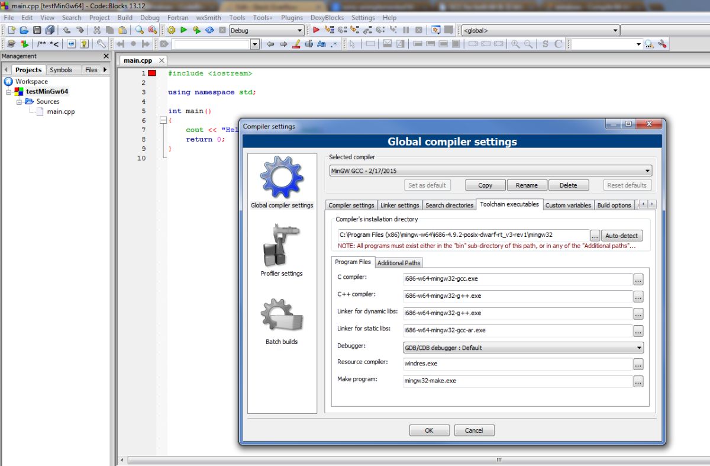Click the C++ compiler input field
This screenshot has height=466, width=710.
pyautogui.click(x=517, y=295)
